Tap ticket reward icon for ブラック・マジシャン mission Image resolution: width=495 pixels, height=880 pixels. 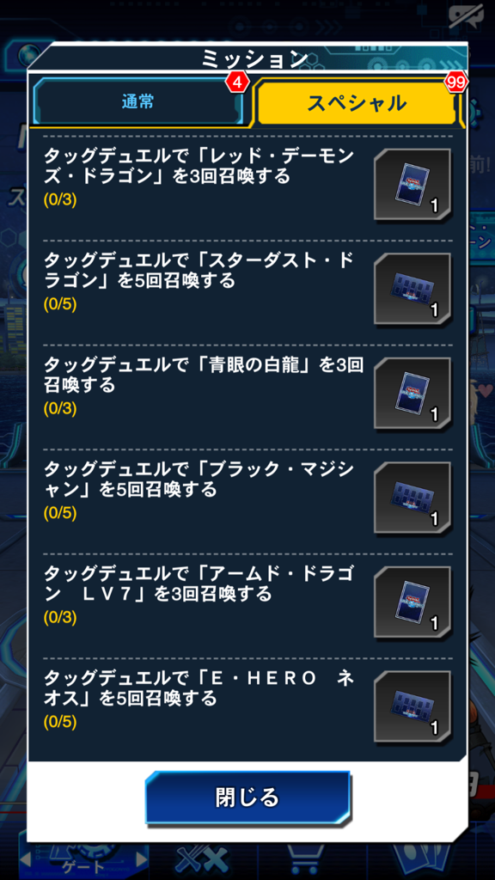(x=412, y=498)
